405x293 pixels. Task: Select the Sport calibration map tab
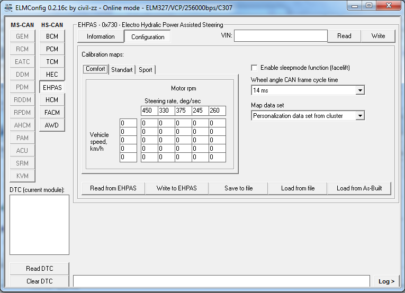[x=146, y=70]
